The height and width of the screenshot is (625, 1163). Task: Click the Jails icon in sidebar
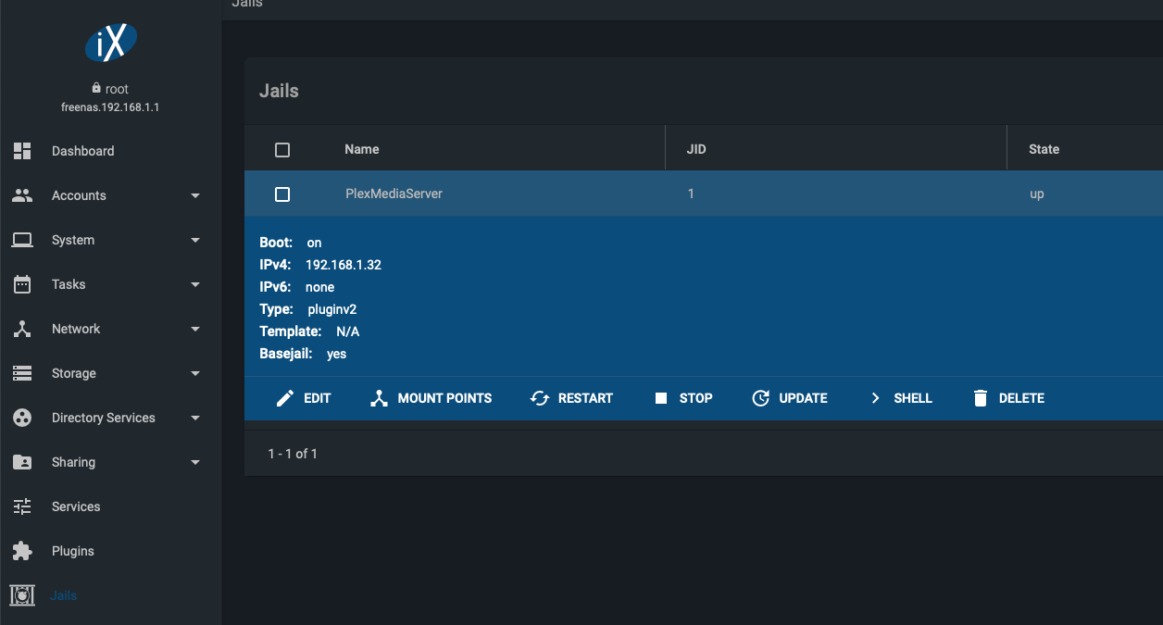pyautogui.click(x=22, y=595)
